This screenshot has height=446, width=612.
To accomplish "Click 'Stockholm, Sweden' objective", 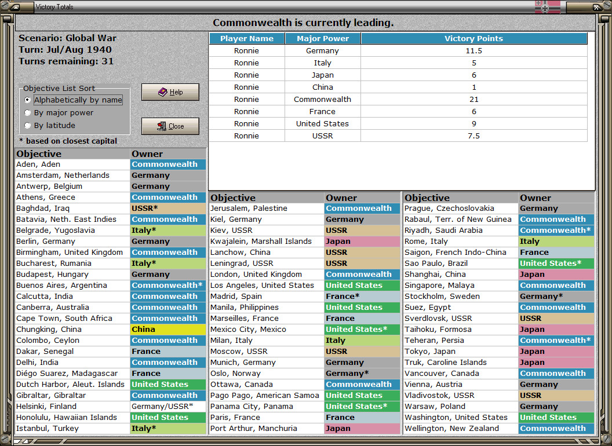I will pos(461,296).
